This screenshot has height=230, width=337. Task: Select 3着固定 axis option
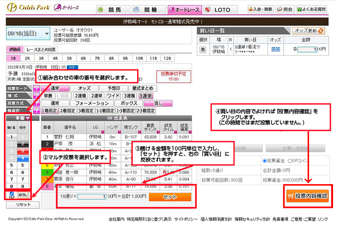[86, 111]
